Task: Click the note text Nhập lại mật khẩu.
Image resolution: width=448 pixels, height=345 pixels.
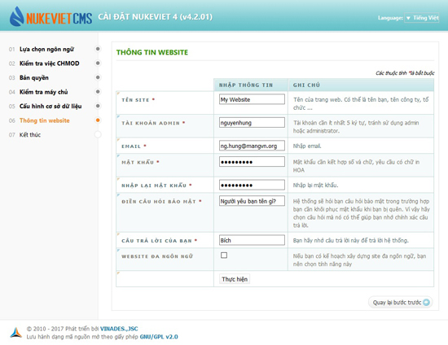Action: click(x=315, y=186)
